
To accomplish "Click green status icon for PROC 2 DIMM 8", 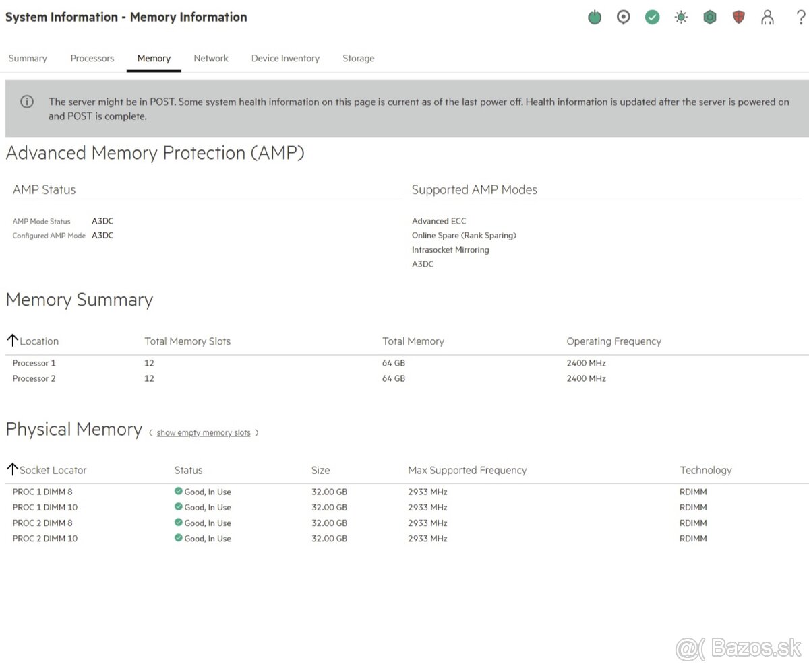I will click(x=179, y=522).
